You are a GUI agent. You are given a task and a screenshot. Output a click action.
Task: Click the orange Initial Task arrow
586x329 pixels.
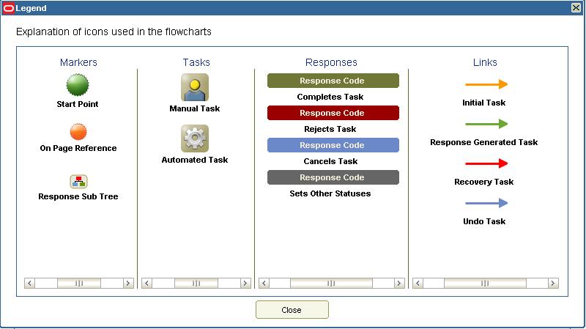(x=486, y=84)
